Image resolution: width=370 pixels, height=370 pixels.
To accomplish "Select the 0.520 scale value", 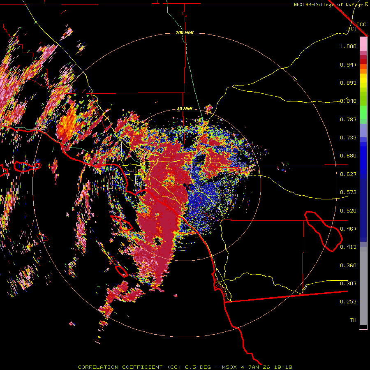I will click(348, 211).
